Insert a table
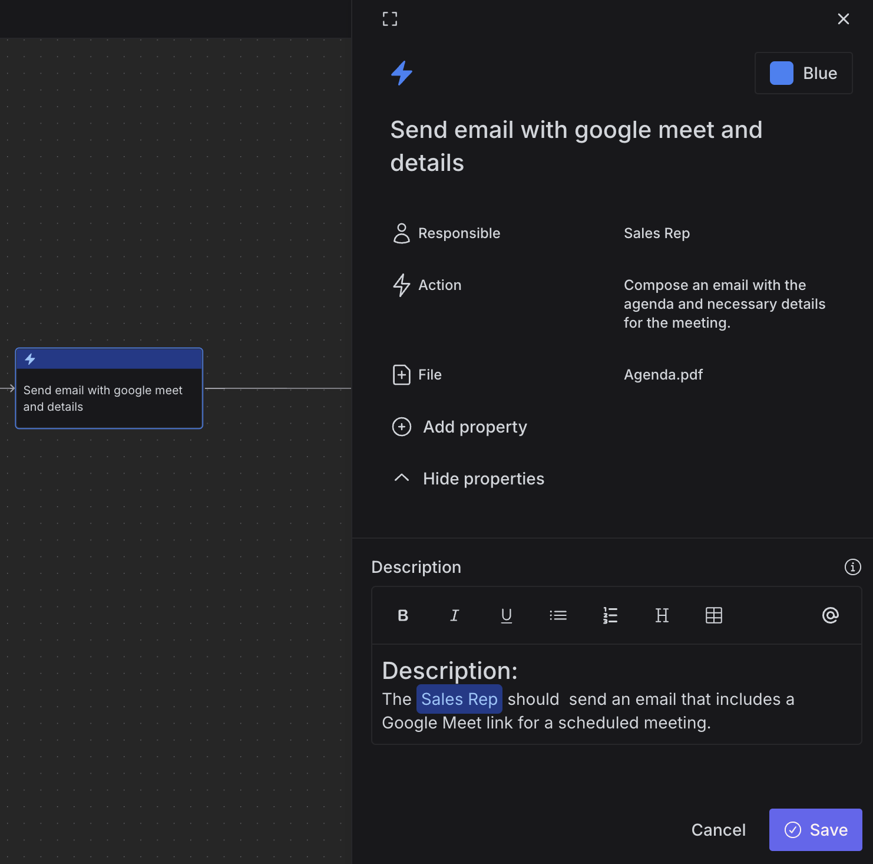Screen dimensions: 873x864 [714, 616]
